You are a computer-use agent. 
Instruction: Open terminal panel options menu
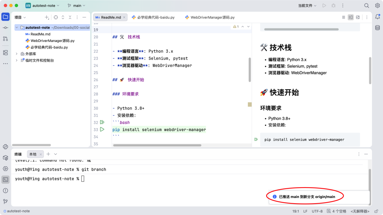point(359,154)
